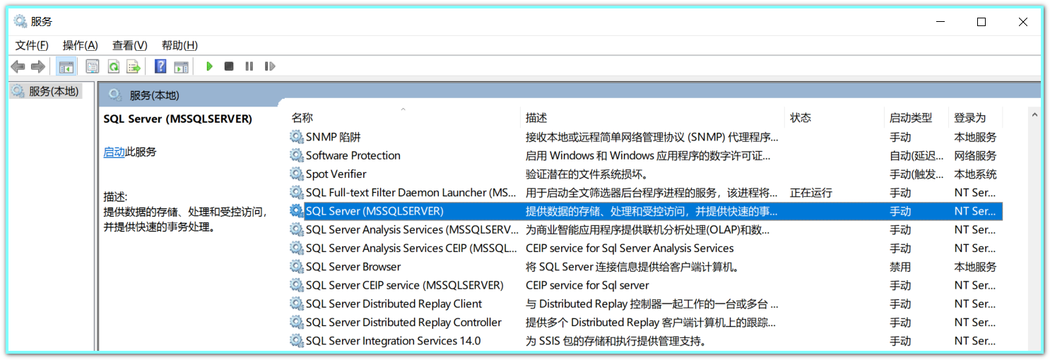Screen dimensions: 1050x360
Task: Click 本地系统 logon cell of Spot Verifier
Action: click(975, 174)
